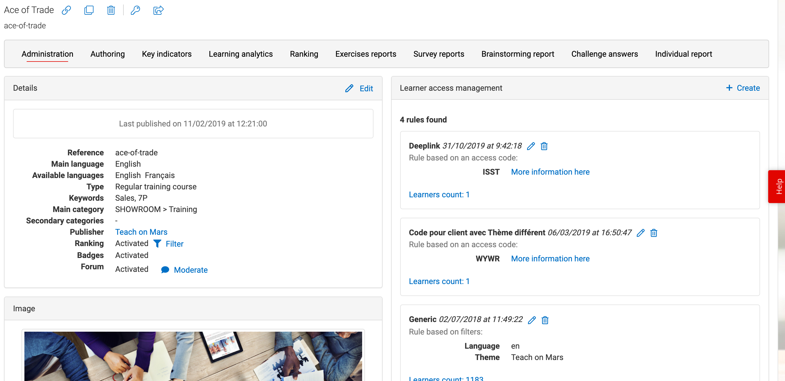Image resolution: width=785 pixels, height=381 pixels.
Task: View Learners count under Code pour client
Action: [439, 281]
